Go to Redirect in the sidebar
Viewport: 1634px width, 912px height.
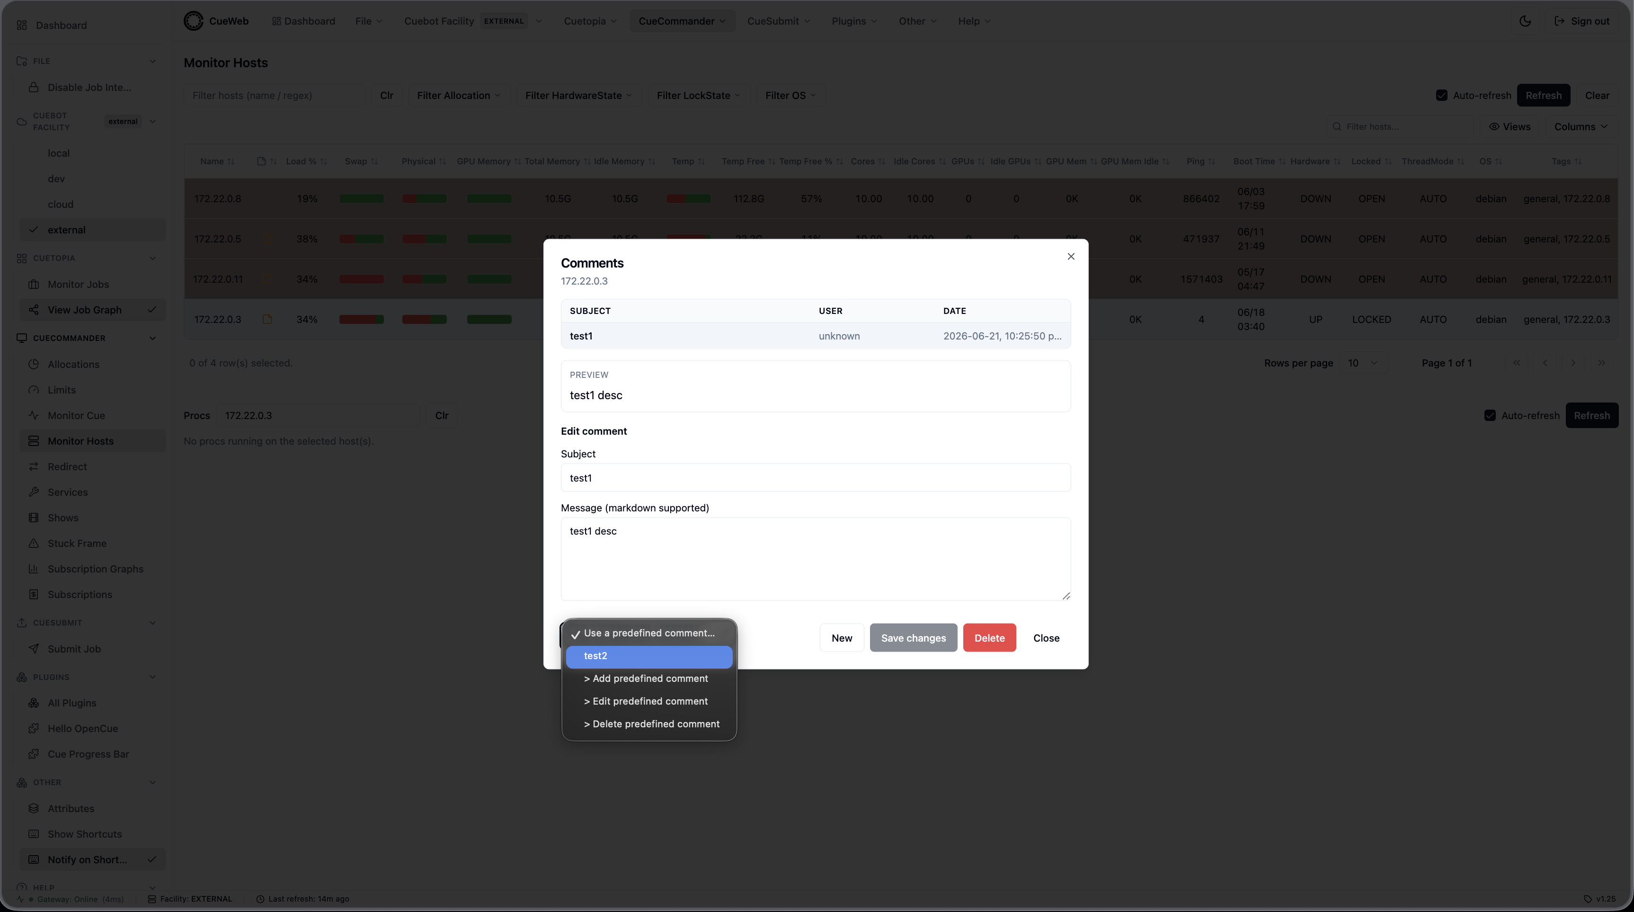point(93,466)
